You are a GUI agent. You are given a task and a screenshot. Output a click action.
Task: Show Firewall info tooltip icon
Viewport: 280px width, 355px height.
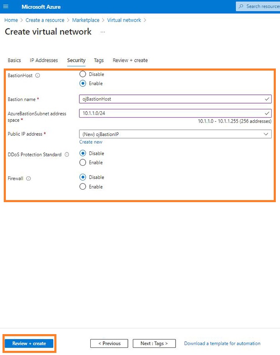coord(28,178)
